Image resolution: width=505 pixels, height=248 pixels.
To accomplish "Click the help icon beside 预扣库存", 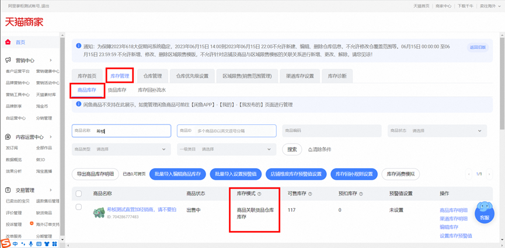I will pos(361,194).
